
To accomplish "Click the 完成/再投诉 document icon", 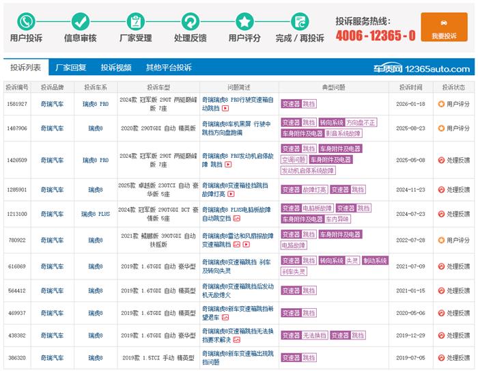I will pyautogui.click(x=300, y=20).
